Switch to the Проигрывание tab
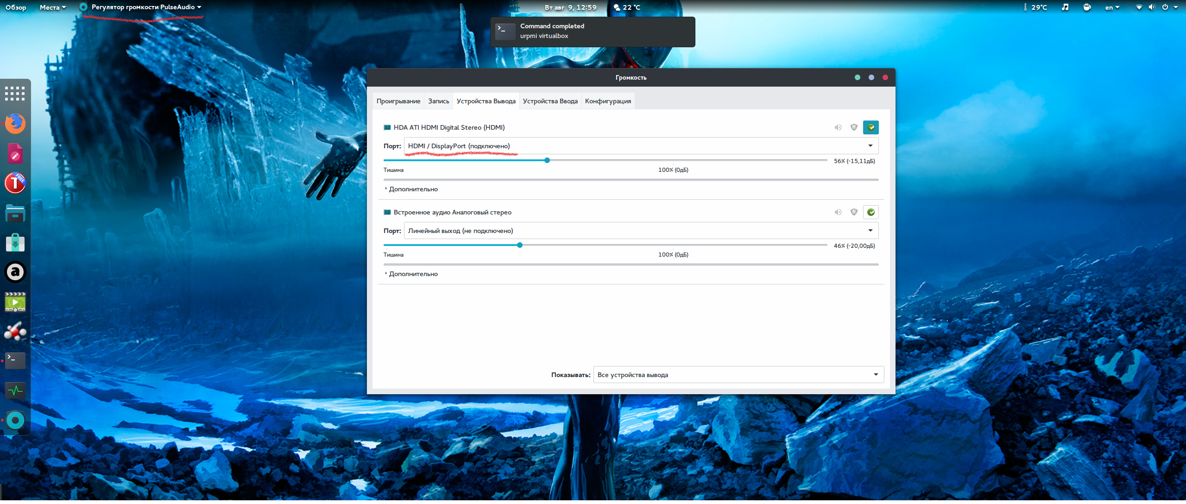This screenshot has width=1186, height=504. pos(398,101)
